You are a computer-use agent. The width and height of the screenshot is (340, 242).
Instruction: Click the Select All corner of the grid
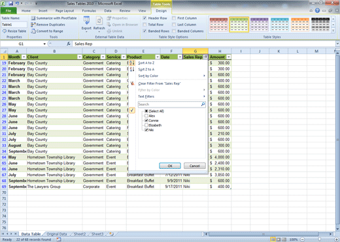click(4, 51)
